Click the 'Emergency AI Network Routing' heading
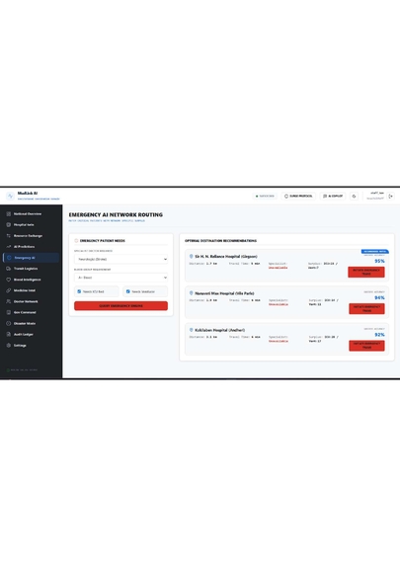Screen dimensions: 400x566 coord(116,214)
